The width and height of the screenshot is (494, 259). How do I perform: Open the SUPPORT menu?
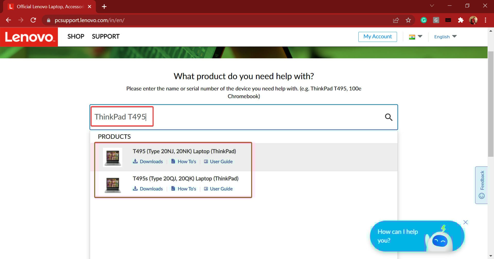coord(106,36)
